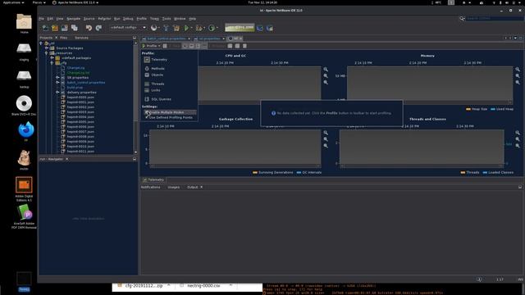The height and width of the screenshot is (295, 525).
Task: Click the Surviving Generations legend swatch
Action: 255,173
